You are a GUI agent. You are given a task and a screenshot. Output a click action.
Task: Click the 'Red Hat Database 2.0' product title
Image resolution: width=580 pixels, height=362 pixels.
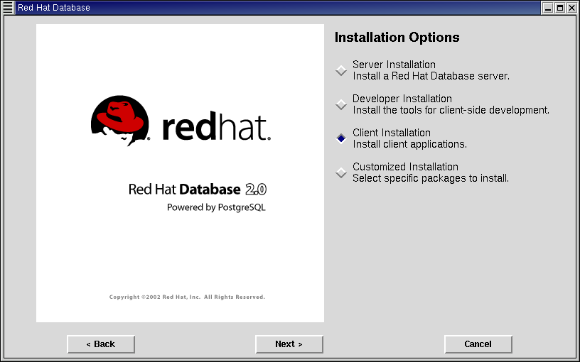coord(198,190)
